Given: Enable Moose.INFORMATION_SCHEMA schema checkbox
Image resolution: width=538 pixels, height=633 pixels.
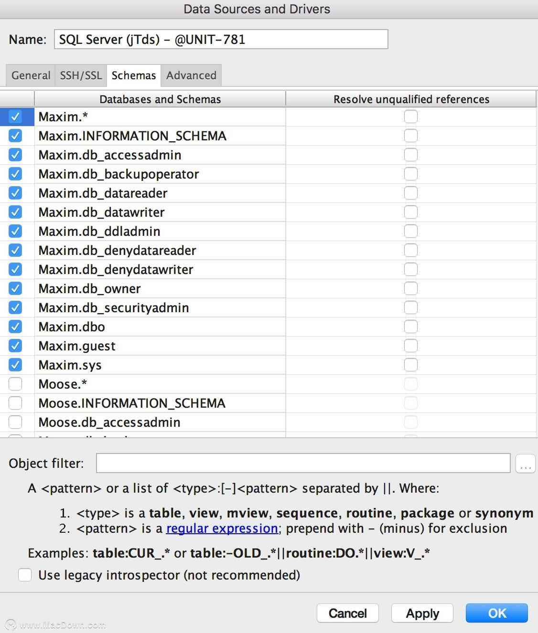Looking at the screenshot, I should pos(15,403).
